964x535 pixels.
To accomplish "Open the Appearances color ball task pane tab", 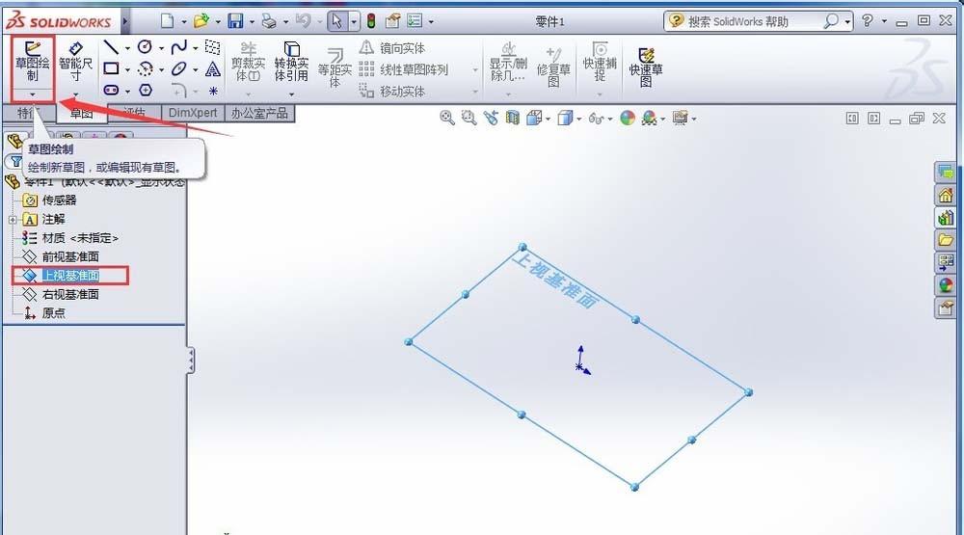I will pos(946,285).
